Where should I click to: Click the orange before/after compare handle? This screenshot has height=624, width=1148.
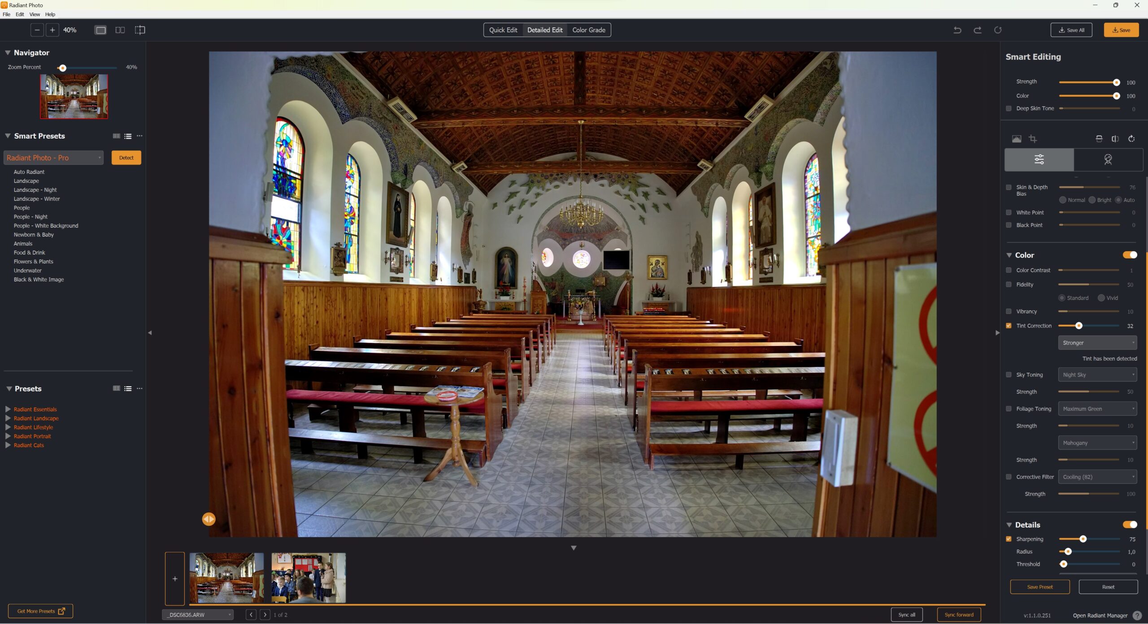point(209,519)
